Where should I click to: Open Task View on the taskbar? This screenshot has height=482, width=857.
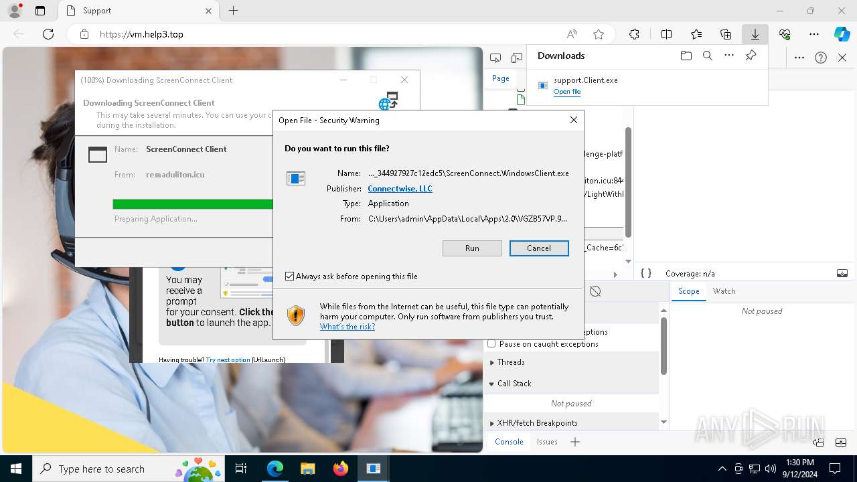pos(242,469)
